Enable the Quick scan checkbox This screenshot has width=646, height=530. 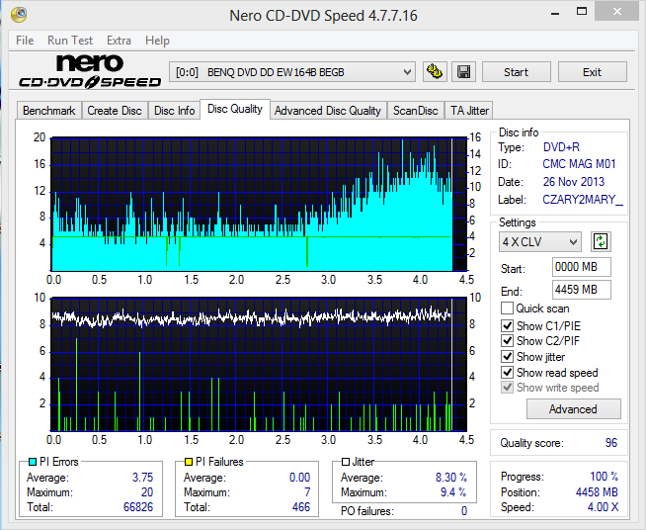click(x=507, y=309)
